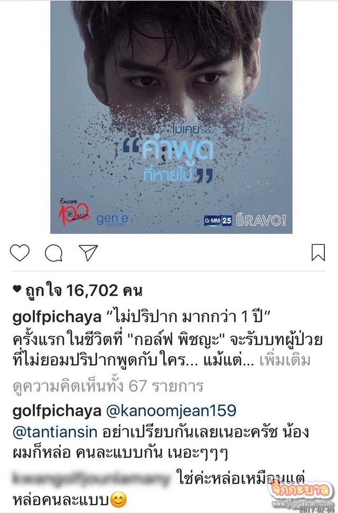Open comments using the speech bubble icon
Screen dimensions: 338x513
pos(53,253)
